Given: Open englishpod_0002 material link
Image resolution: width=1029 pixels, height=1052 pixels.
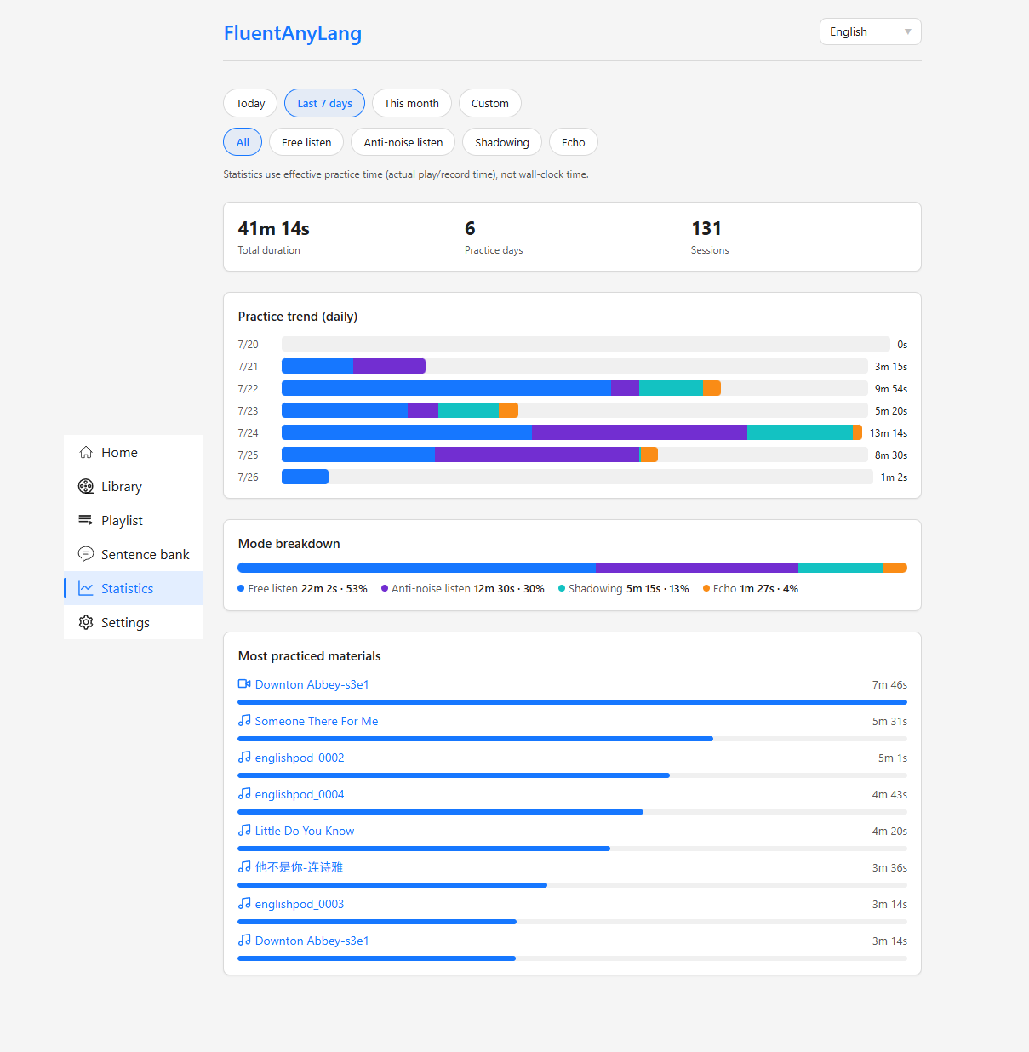Looking at the screenshot, I should 300,758.
